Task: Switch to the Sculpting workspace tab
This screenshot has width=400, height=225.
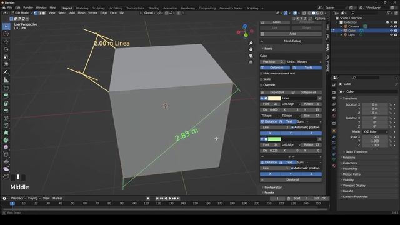Action: click(x=99, y=8)
